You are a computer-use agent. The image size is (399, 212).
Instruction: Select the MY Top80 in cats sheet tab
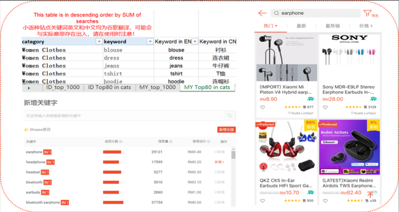tap(207, 87)
